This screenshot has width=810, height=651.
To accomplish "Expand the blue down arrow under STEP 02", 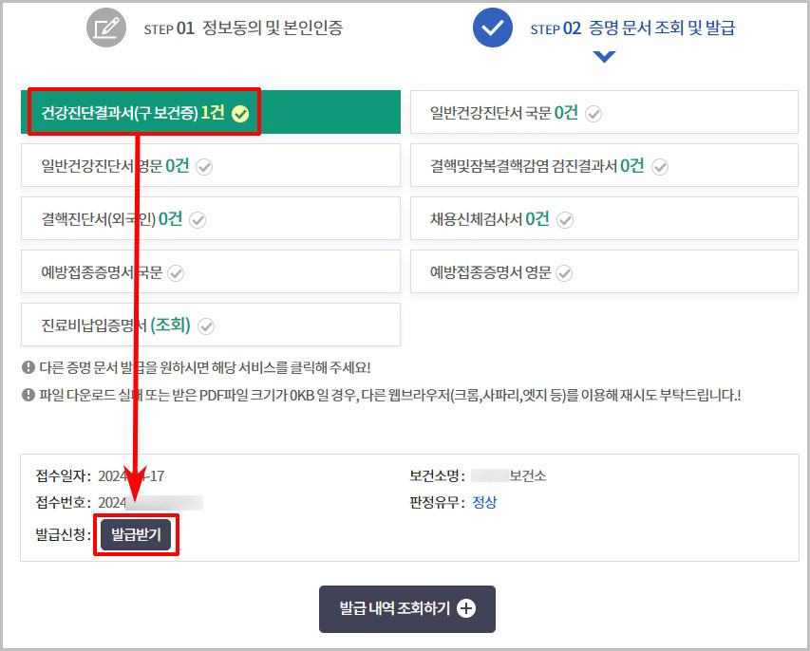I will click(x=604, y=56).
